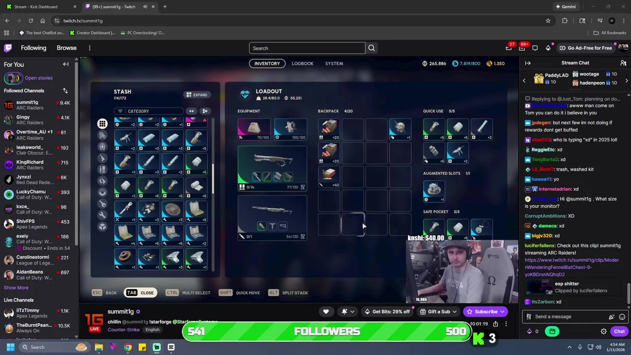Open the Kick-green taskbar app icon
The height and width of the screenshot is (355, 631).
157,347
